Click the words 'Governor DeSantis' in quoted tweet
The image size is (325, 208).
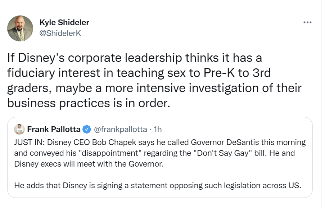click(x=225, y=143)
